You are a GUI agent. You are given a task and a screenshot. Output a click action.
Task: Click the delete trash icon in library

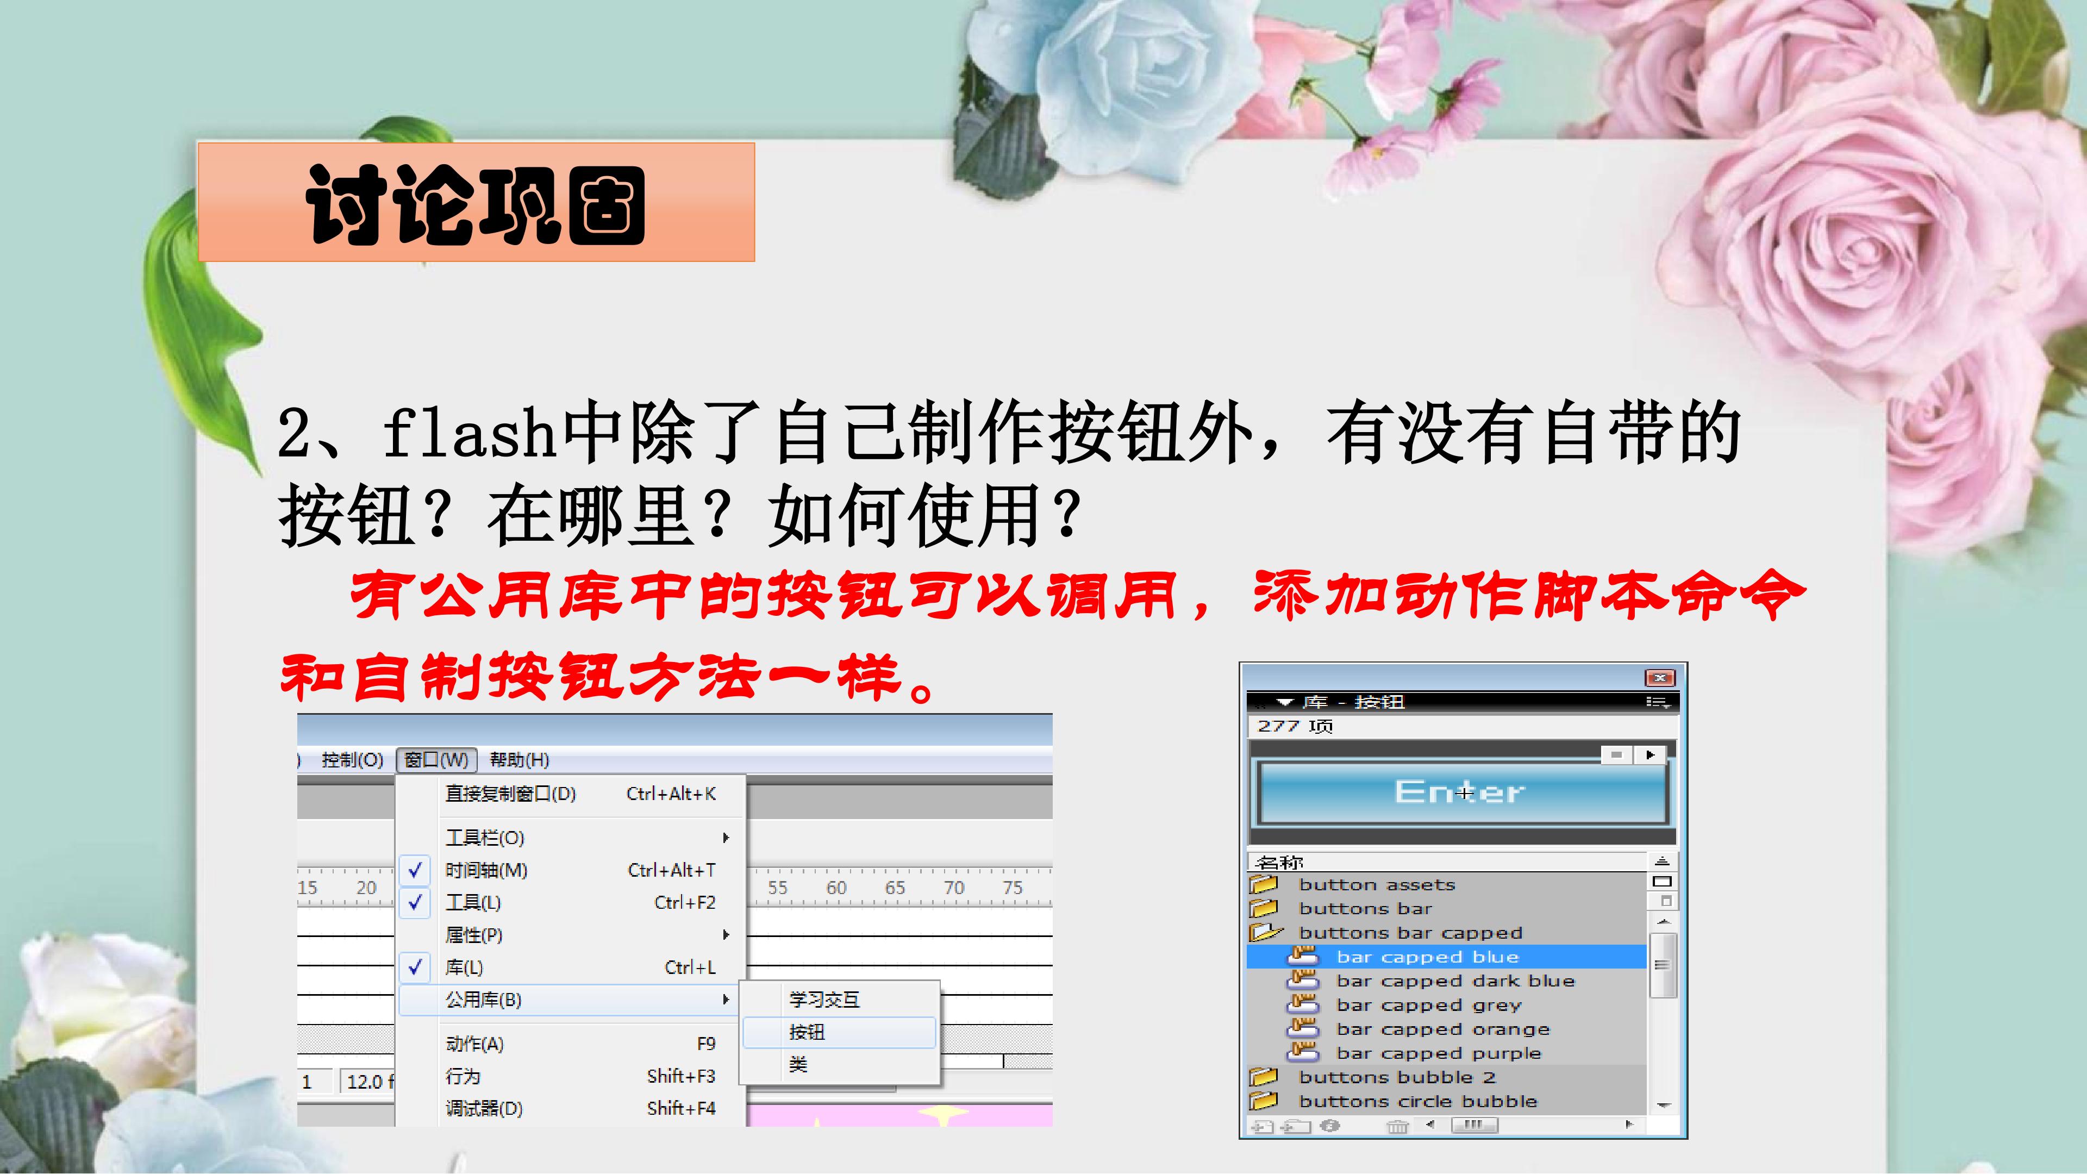(1397, 1126)
